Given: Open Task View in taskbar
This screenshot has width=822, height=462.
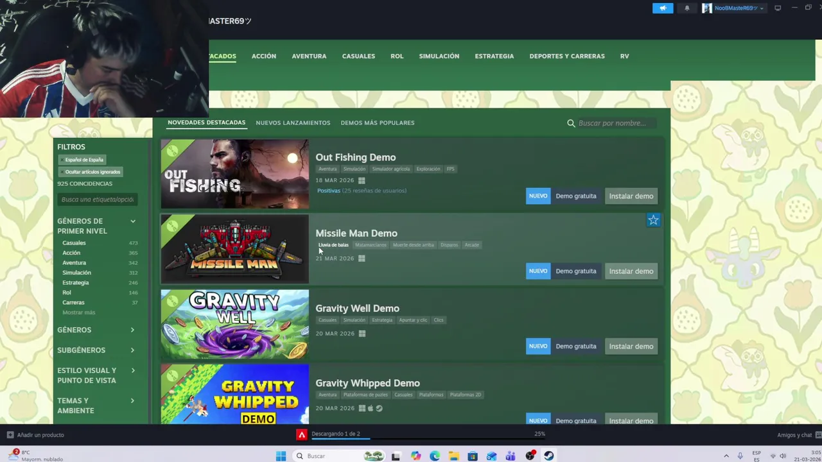Looking at the screenshot, I should coord(396,456).
